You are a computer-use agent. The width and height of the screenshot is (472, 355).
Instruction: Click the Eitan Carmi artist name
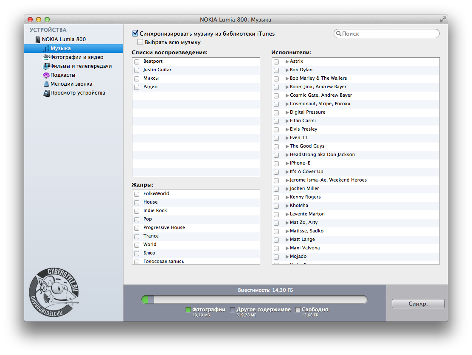303,120
